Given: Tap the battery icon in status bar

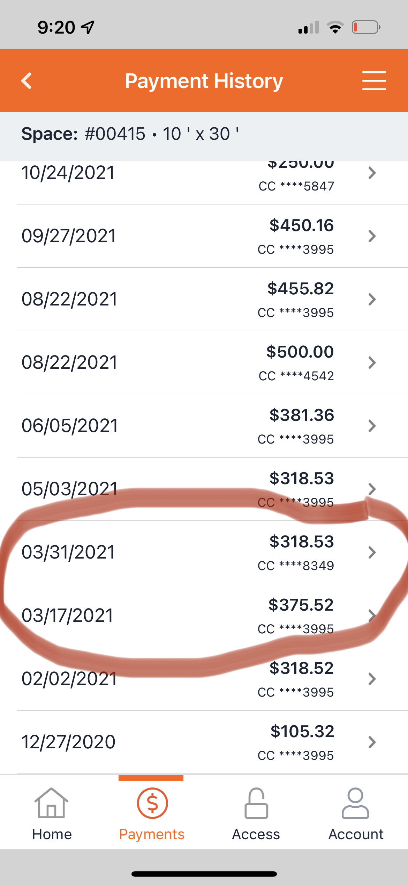Looking at the screenshot, I should [366, 27].
